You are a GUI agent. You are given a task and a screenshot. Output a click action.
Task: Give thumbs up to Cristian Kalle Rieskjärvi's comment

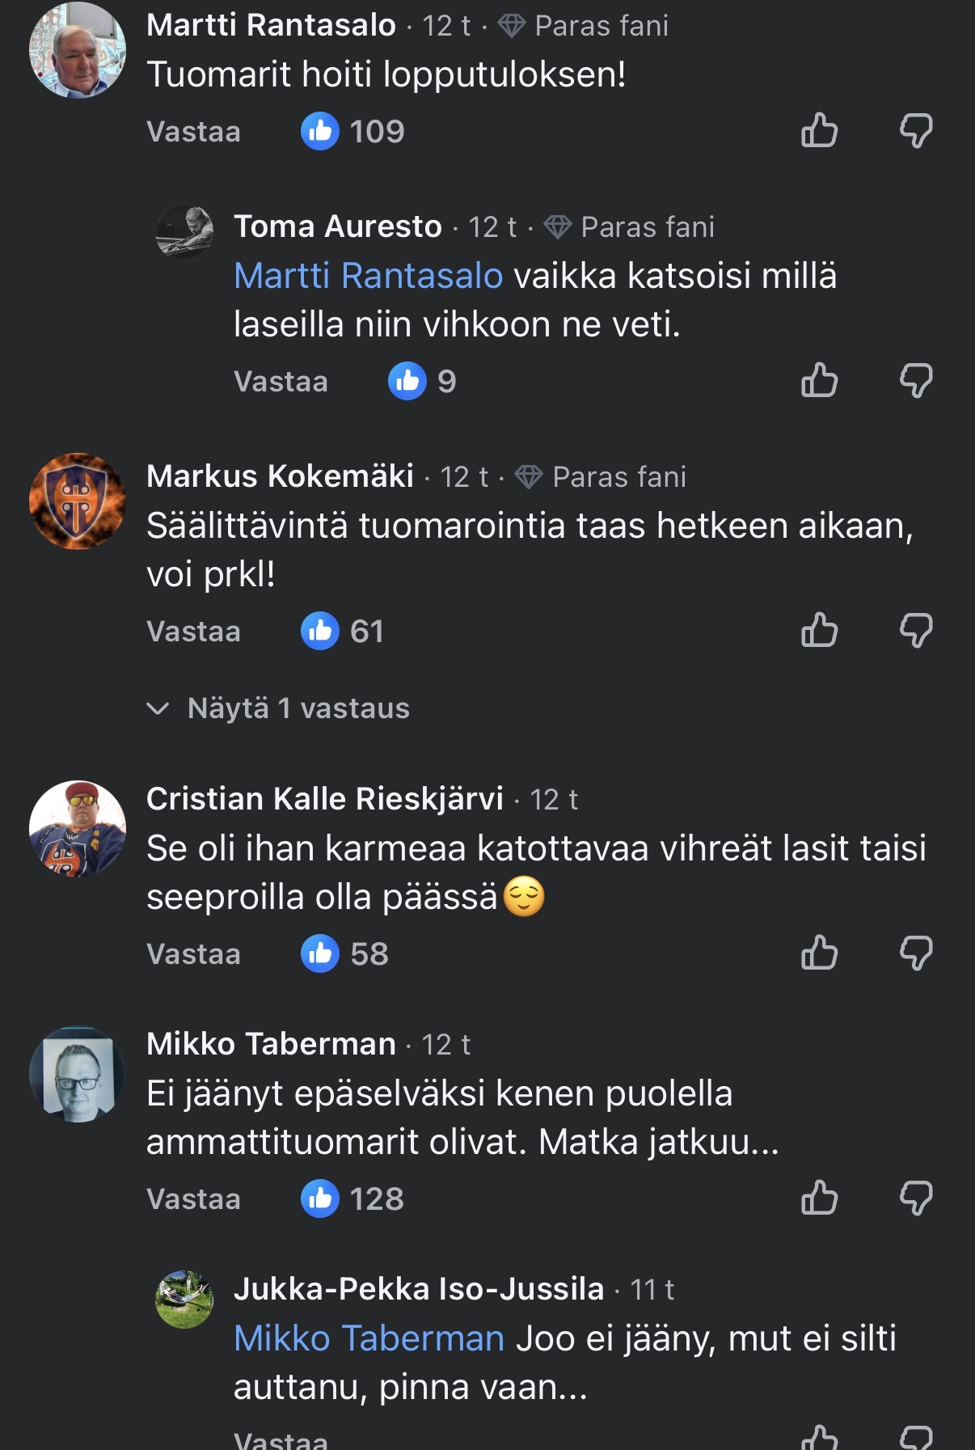tap(819, 953)
